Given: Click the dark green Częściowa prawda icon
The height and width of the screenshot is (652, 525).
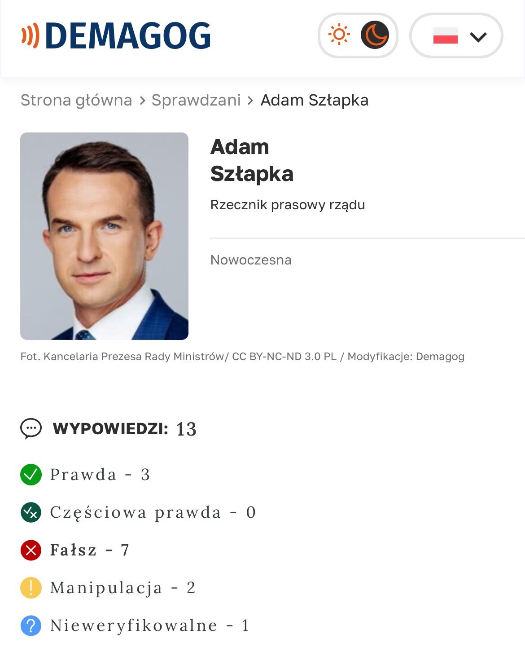Looking at the screenshot, I should coord(31,512).
